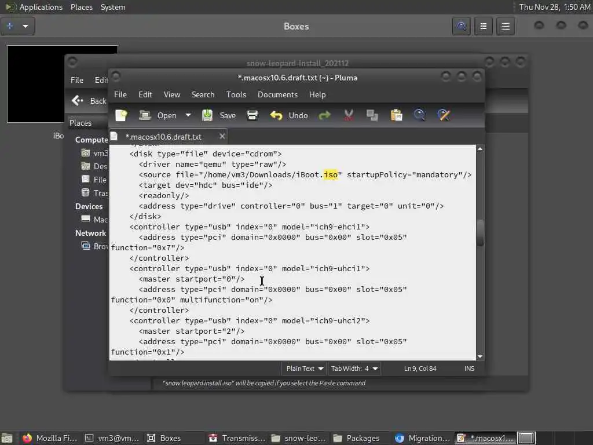Click the editor scrollbar down arrow
Screen dimensions: 593x445
(x=480, y=356)
